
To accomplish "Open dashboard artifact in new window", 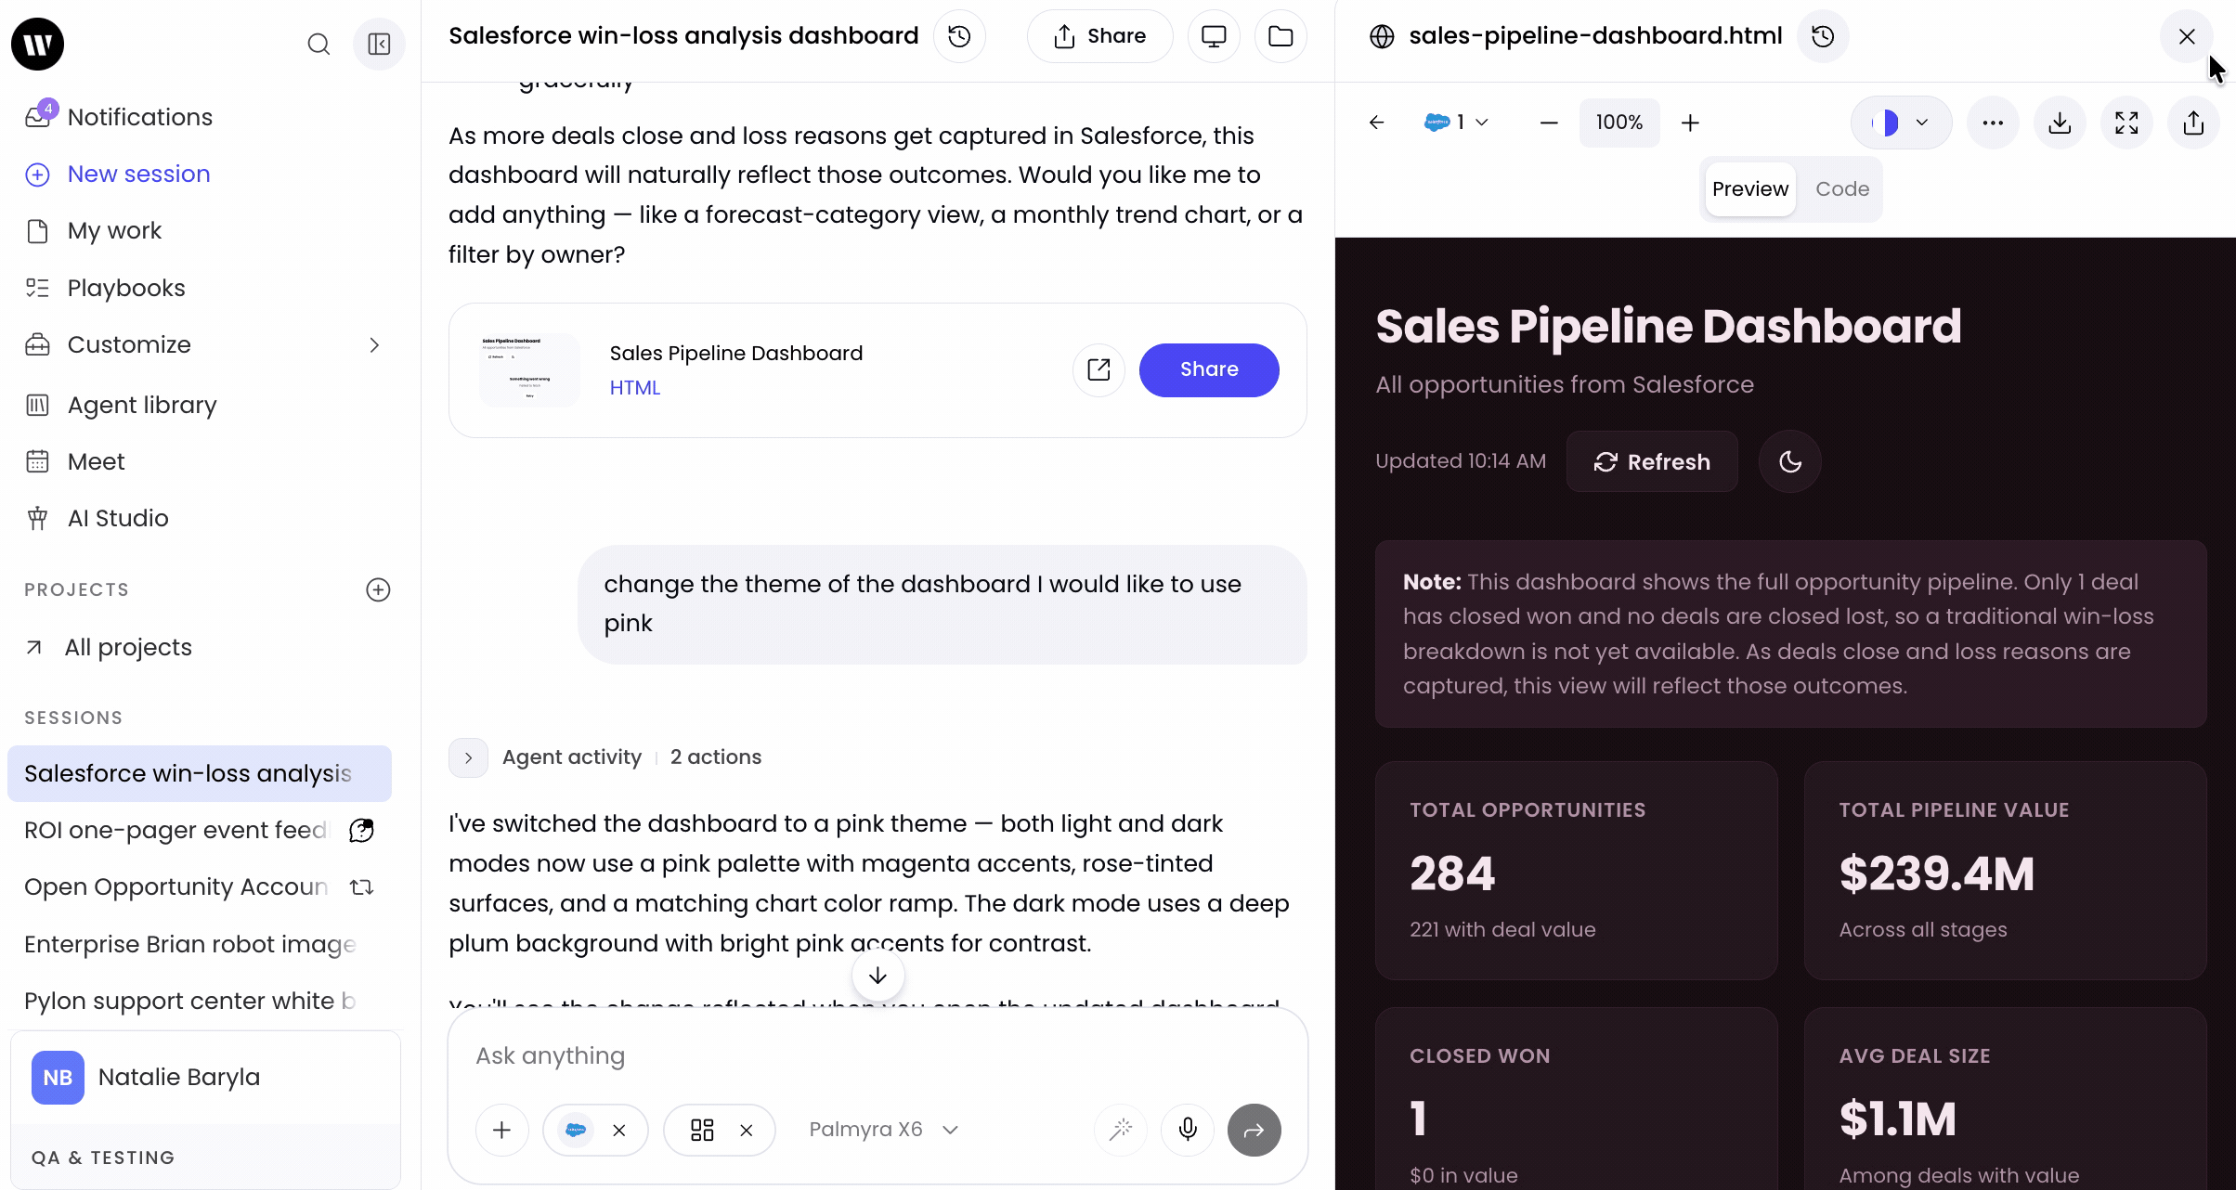I will 1098,369.
